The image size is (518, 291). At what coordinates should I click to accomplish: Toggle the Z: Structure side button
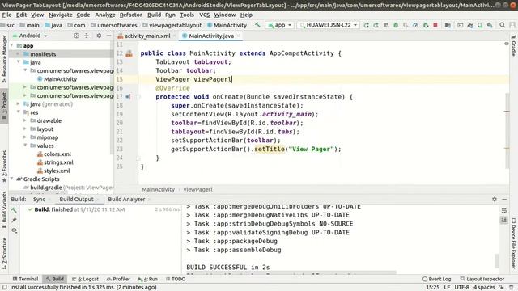[x=4, y=253]
